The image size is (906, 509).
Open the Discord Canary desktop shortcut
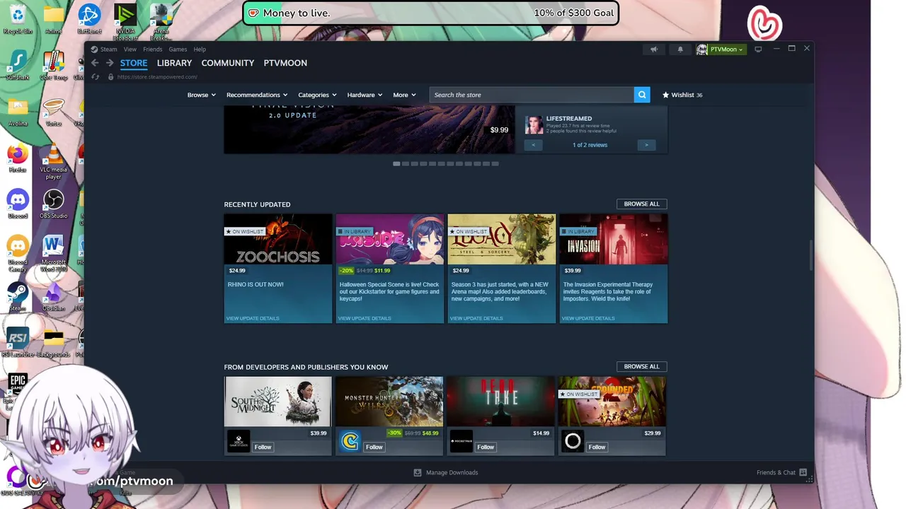(18, 253)
